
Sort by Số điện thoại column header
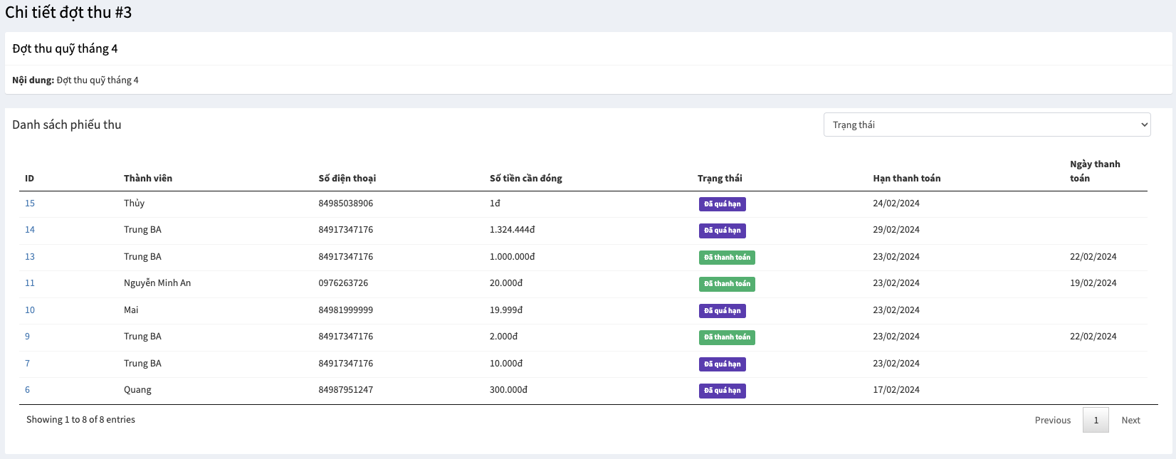point(347,179)
